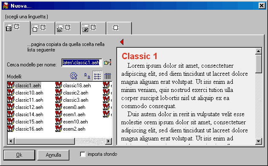This screenshot has width=268, height=166.
Task: Click the preview vertical scrollbar thumb
Action: point(259,64)
